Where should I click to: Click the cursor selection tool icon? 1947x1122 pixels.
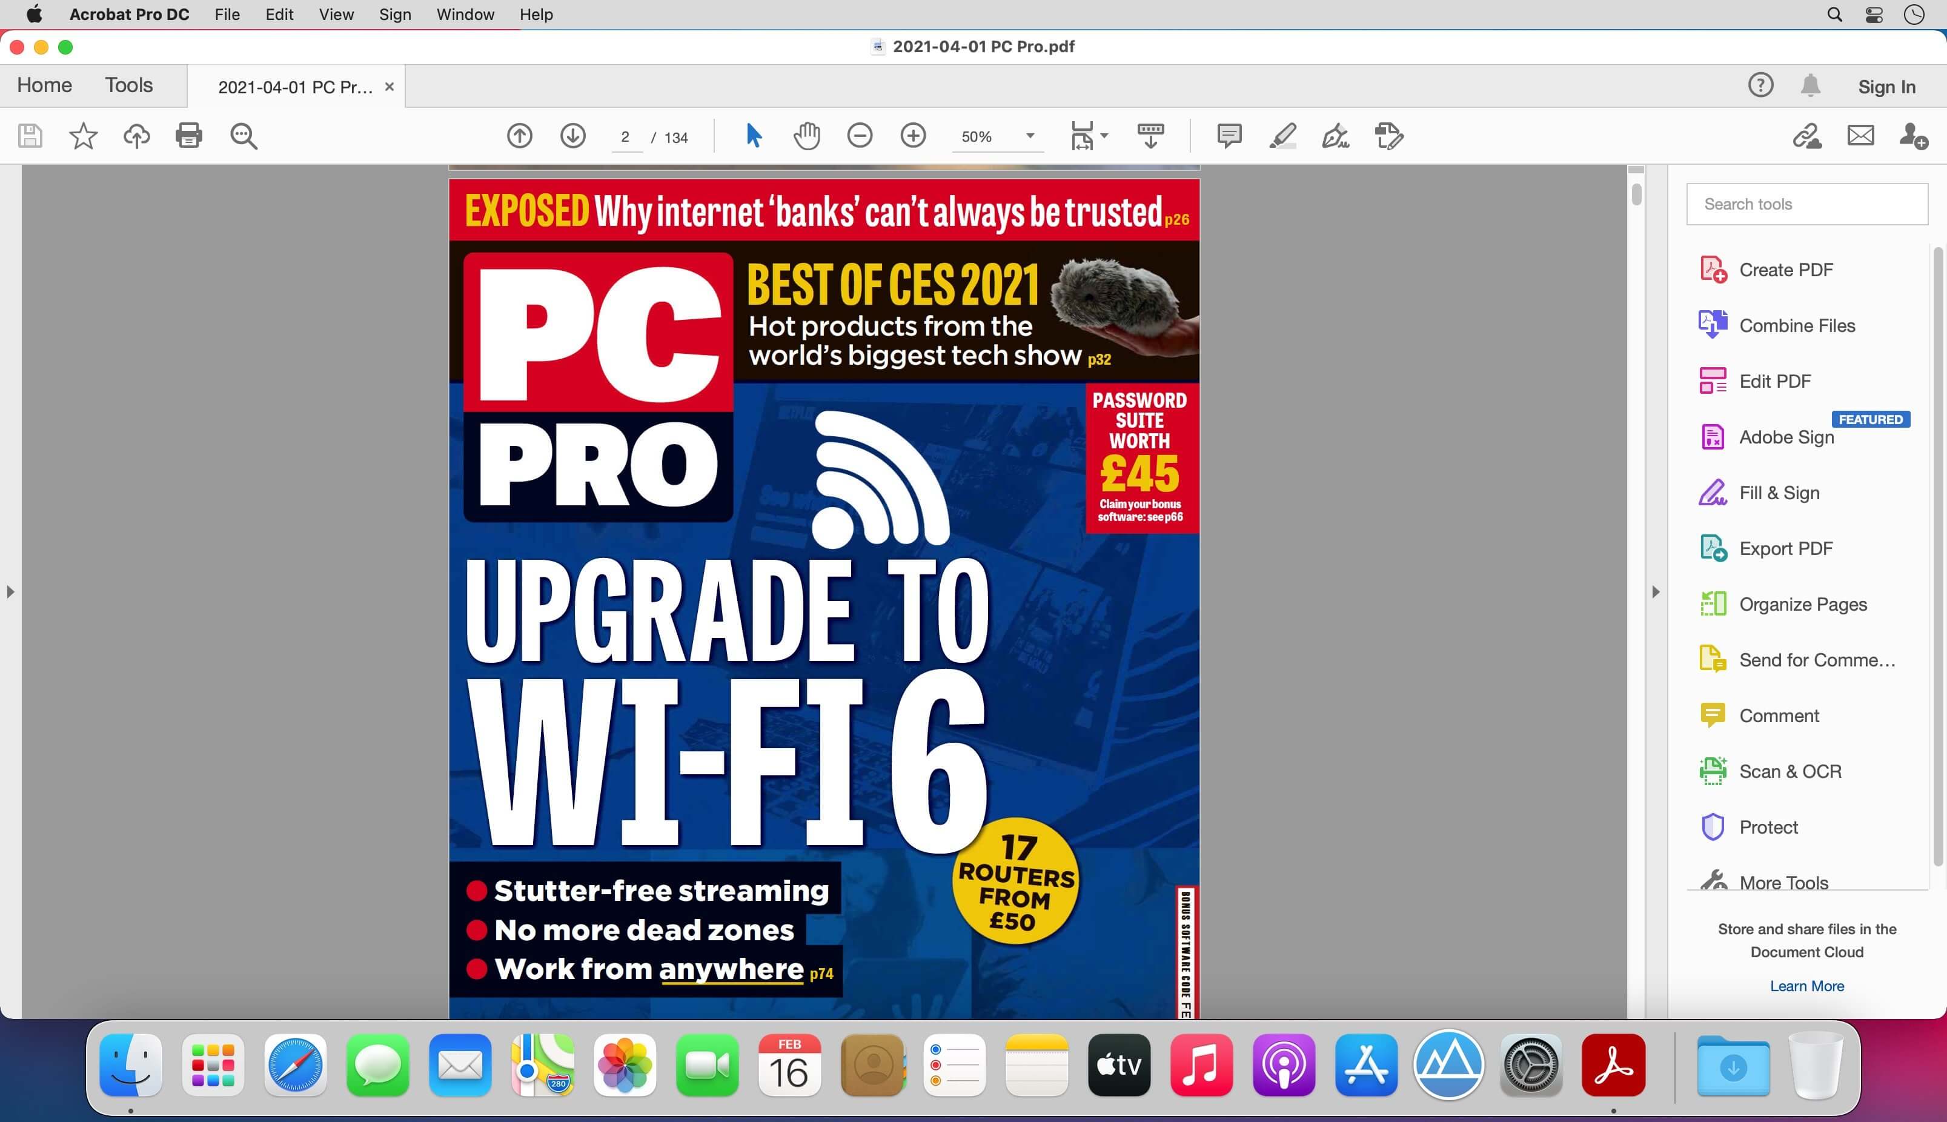pos(753,136)
